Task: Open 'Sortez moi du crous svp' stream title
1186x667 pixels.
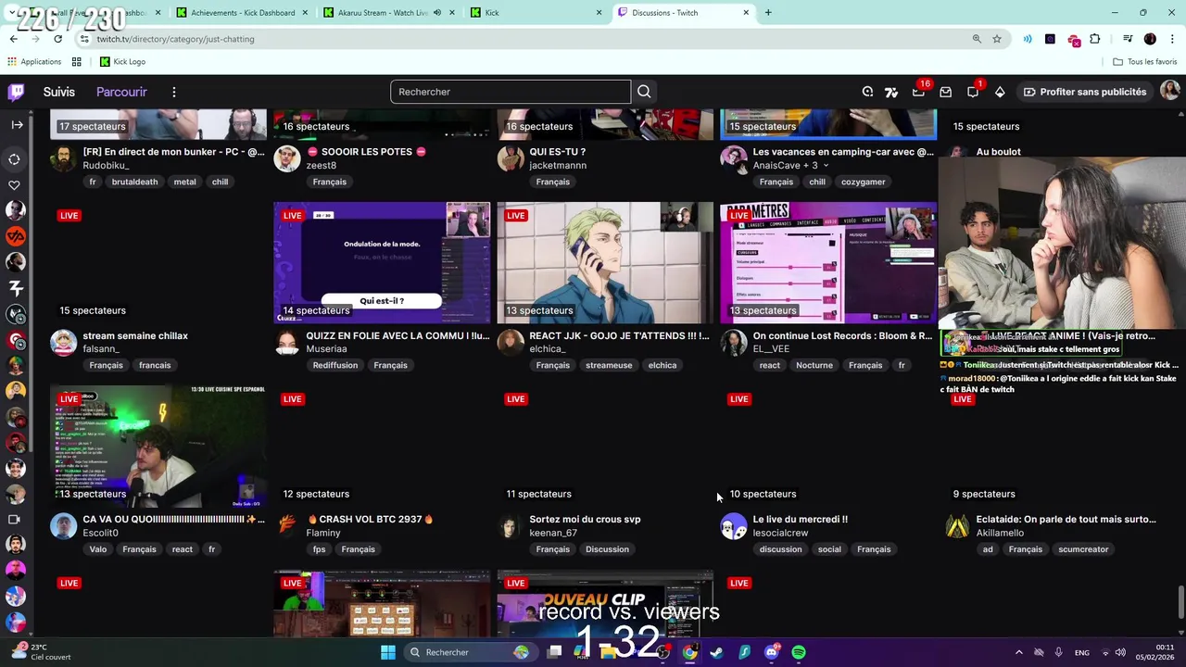Action: click(585, 520)
